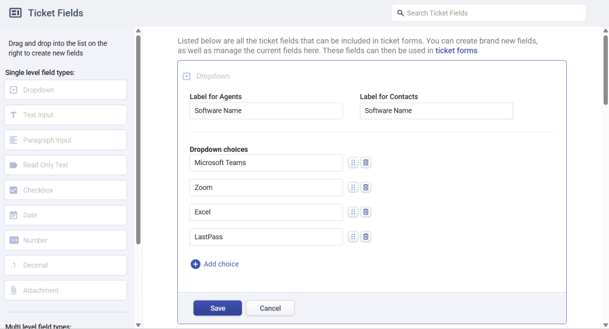Click the Ticket Fields header icon
The width and height of the screenshot is (609, 329).
tap(15, 13)
